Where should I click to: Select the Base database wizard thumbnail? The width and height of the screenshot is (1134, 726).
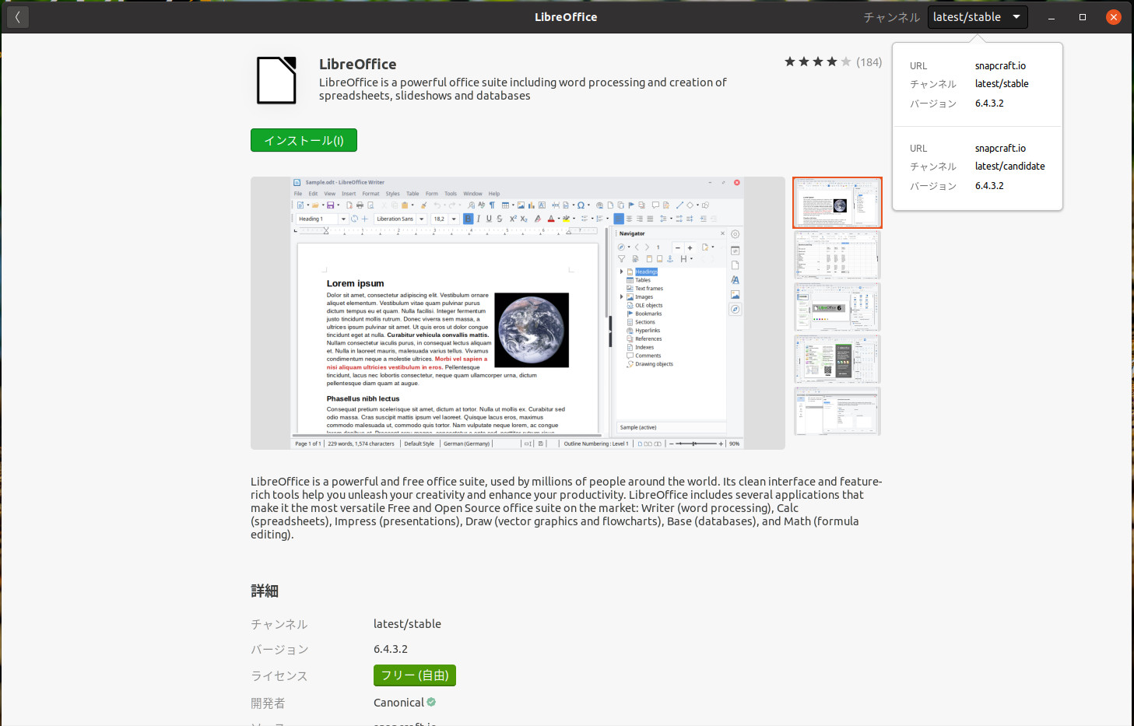pos(837,412)
